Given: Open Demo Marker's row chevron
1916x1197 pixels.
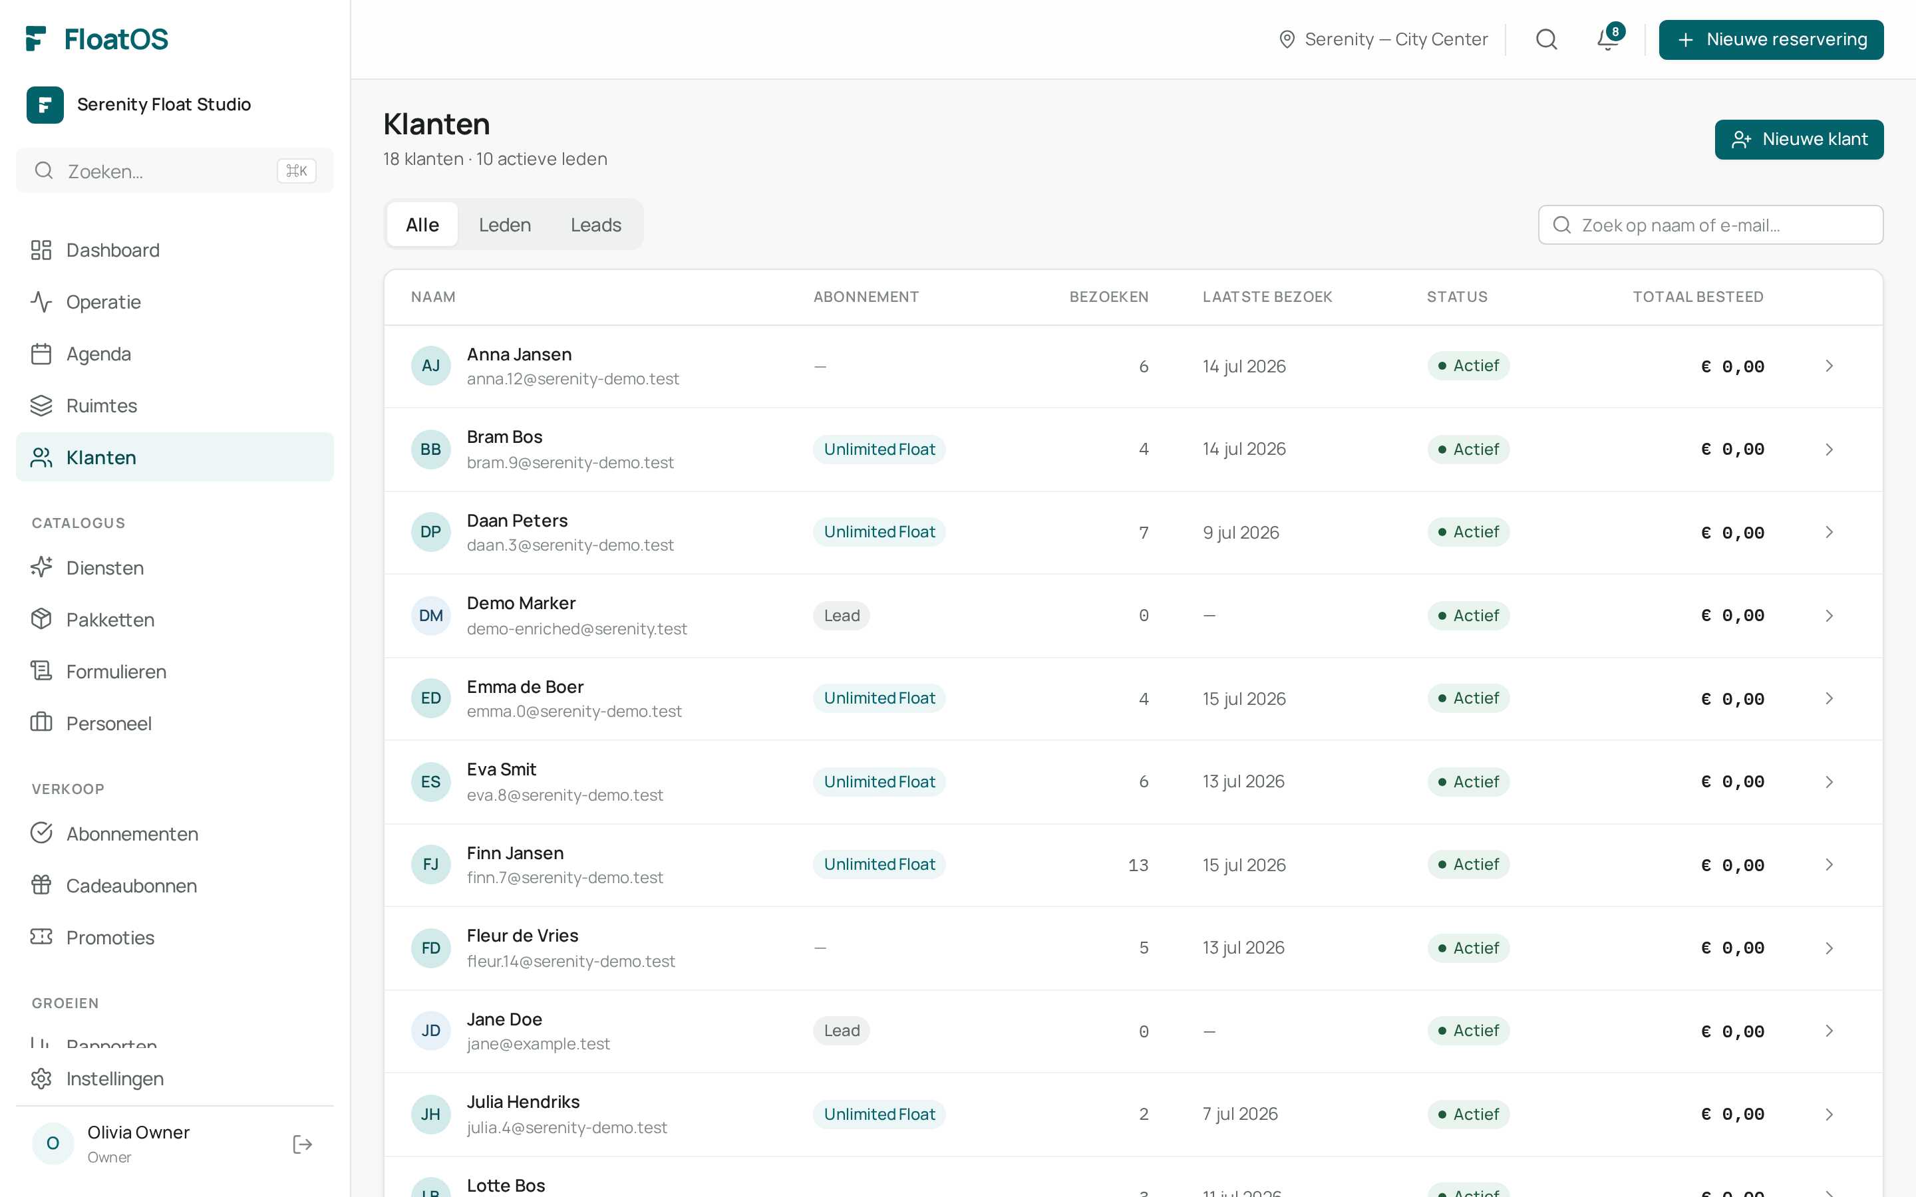Looking at the screenshot, I should [1829, 615].
